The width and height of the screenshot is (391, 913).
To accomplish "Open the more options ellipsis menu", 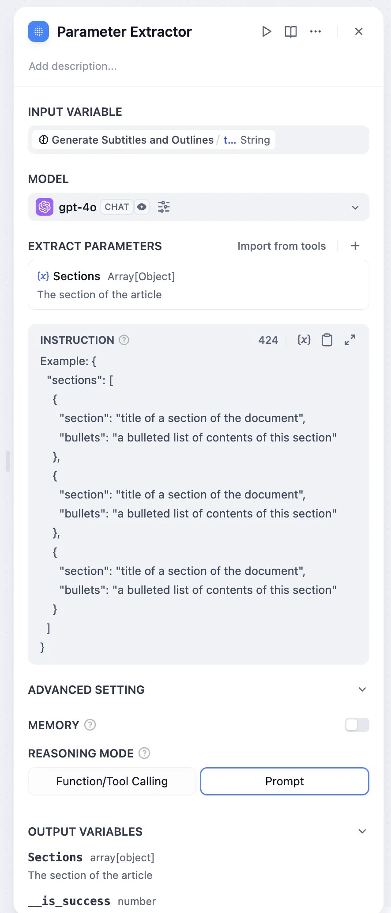I will (316, 31).
